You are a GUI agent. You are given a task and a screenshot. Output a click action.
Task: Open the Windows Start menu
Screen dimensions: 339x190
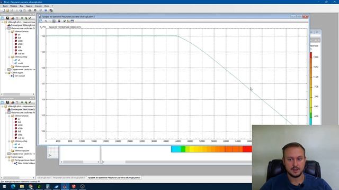(4, 186)
